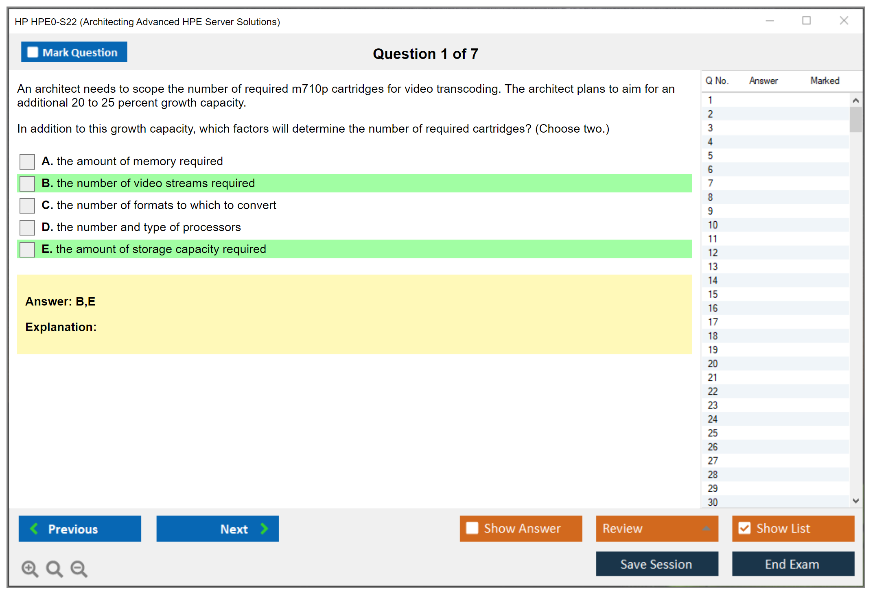Maximize the exam window
875x598 pixels.
click(806, 21)
